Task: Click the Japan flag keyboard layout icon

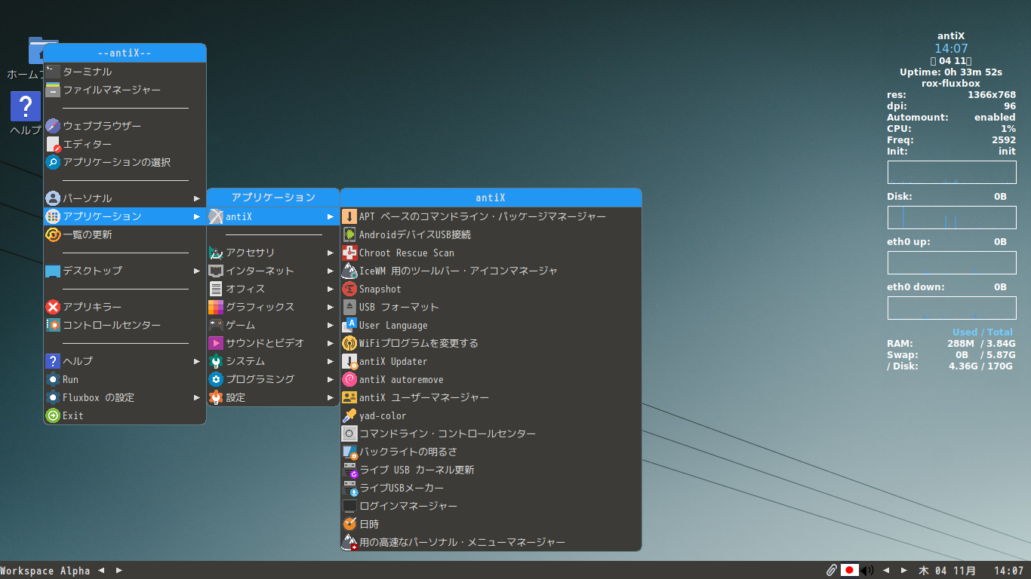Action: point(850,570)
